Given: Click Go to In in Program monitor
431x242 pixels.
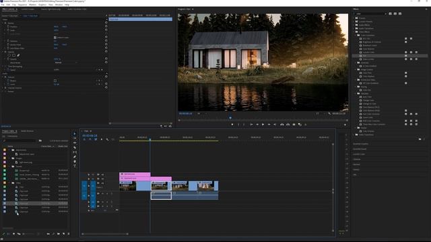Looking at the screenshot, I should coord(251,124).
